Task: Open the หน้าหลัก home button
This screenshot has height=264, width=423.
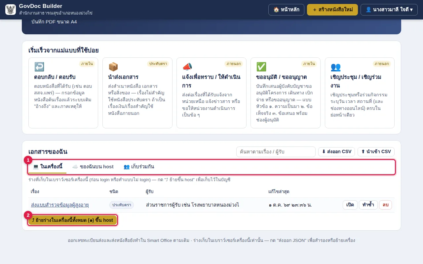Action: pyautogui.click(x=286, y=10)
